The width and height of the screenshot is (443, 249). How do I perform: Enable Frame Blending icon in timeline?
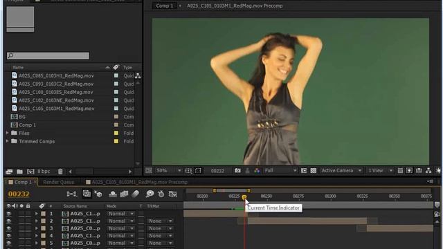(124, 194)
